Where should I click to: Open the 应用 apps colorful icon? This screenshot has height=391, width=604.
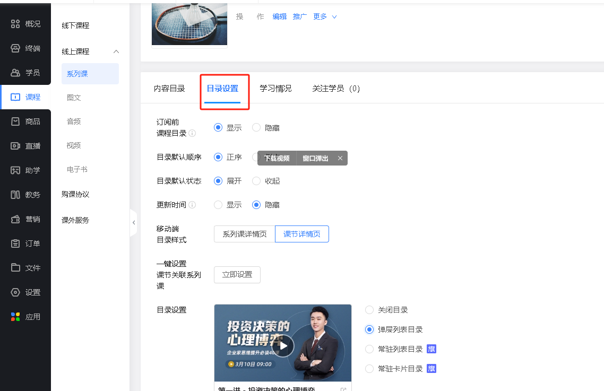click(15, 317)
